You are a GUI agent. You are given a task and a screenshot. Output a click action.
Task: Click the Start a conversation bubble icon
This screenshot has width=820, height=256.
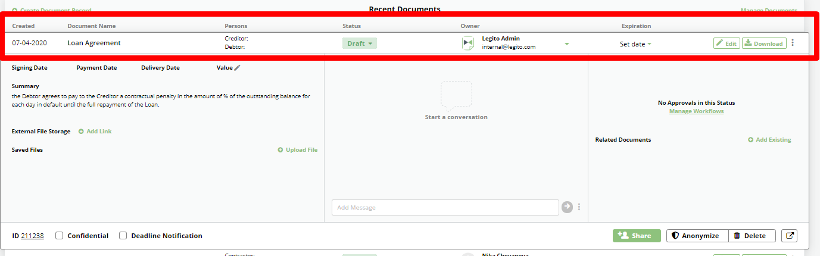point(456,96)
